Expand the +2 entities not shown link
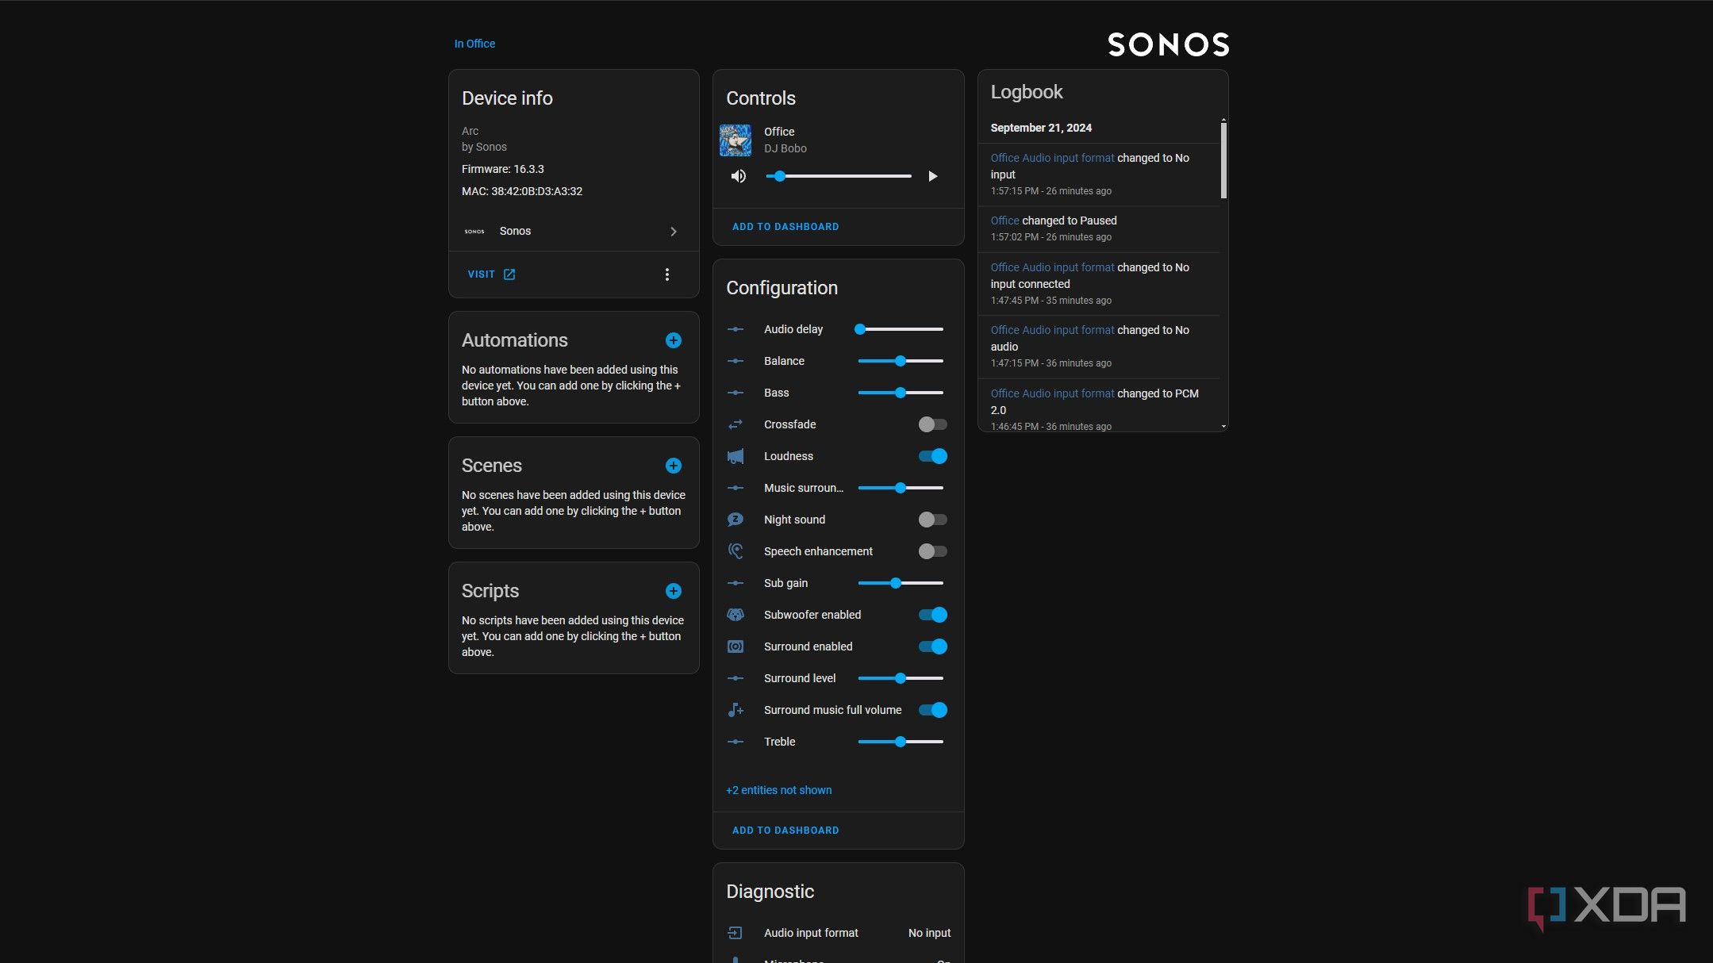This screenshot has height=963, width=1713. pos(779,790)
